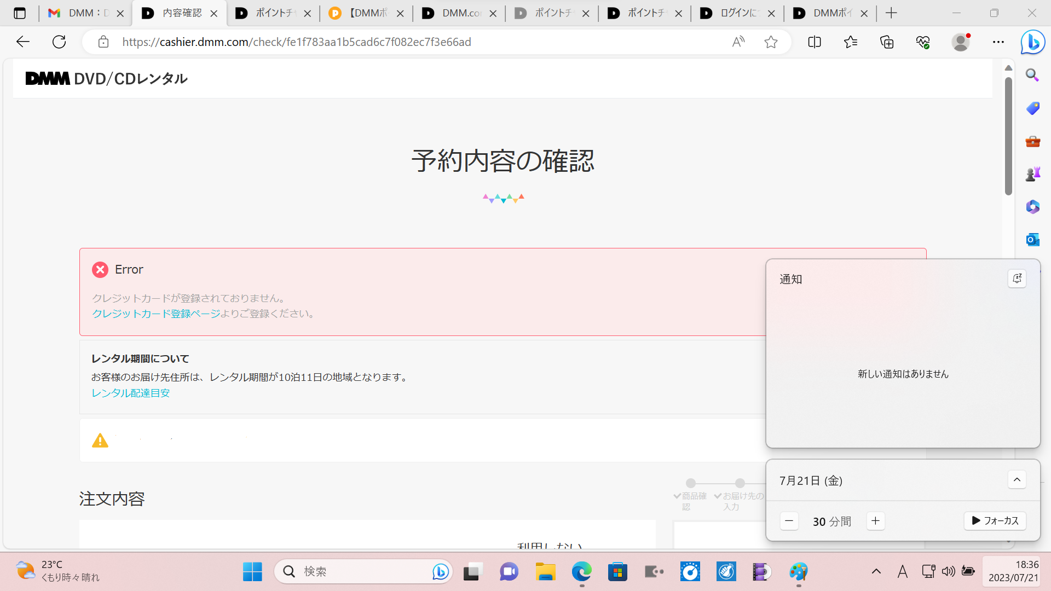This screenshot has height=591, width=1051.
Task: Open notification settings in the 通知 panel
Action: 1017,279
